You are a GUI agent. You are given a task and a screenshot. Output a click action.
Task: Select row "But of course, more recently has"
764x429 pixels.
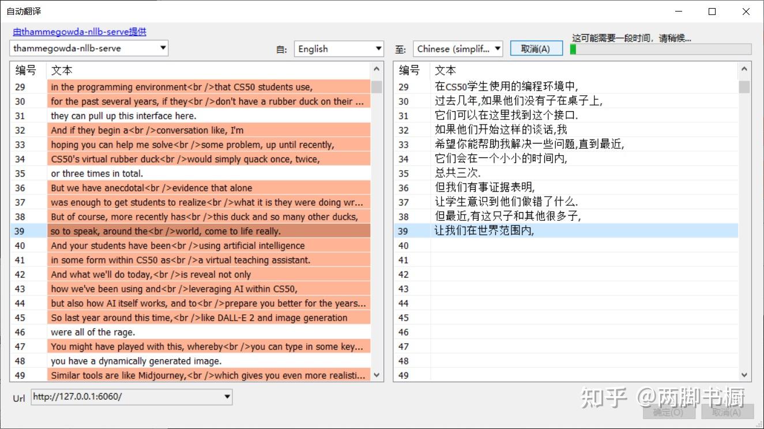coord(191,217)
